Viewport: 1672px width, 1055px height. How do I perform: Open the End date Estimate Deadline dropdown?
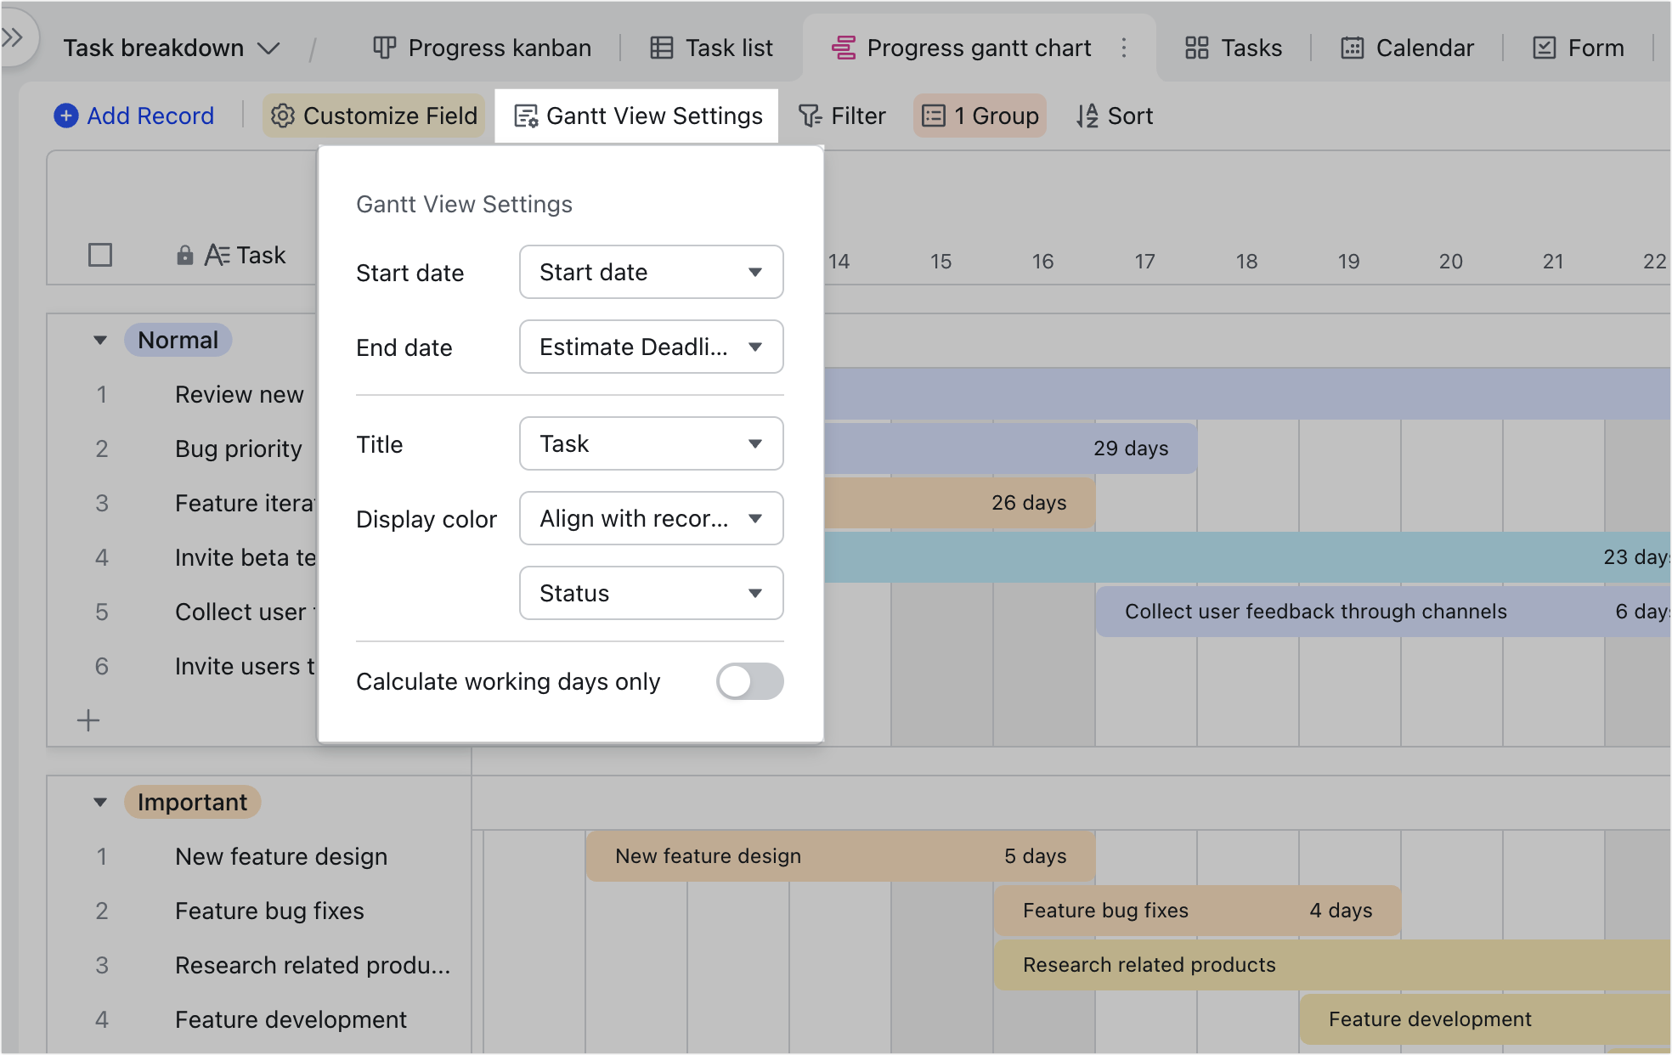pos(651,347)
